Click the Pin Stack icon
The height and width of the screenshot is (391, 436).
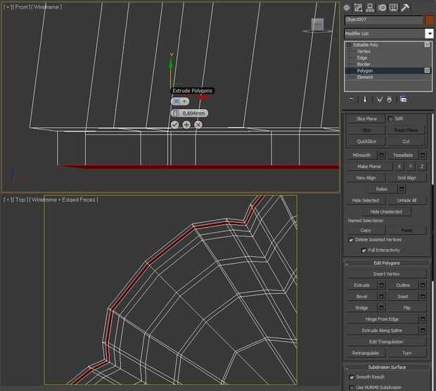[x=351, y=99]
